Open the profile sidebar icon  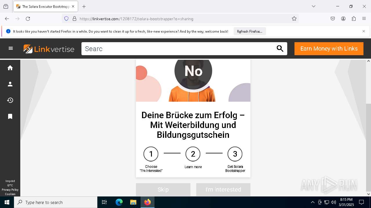[x=10, y=84]
